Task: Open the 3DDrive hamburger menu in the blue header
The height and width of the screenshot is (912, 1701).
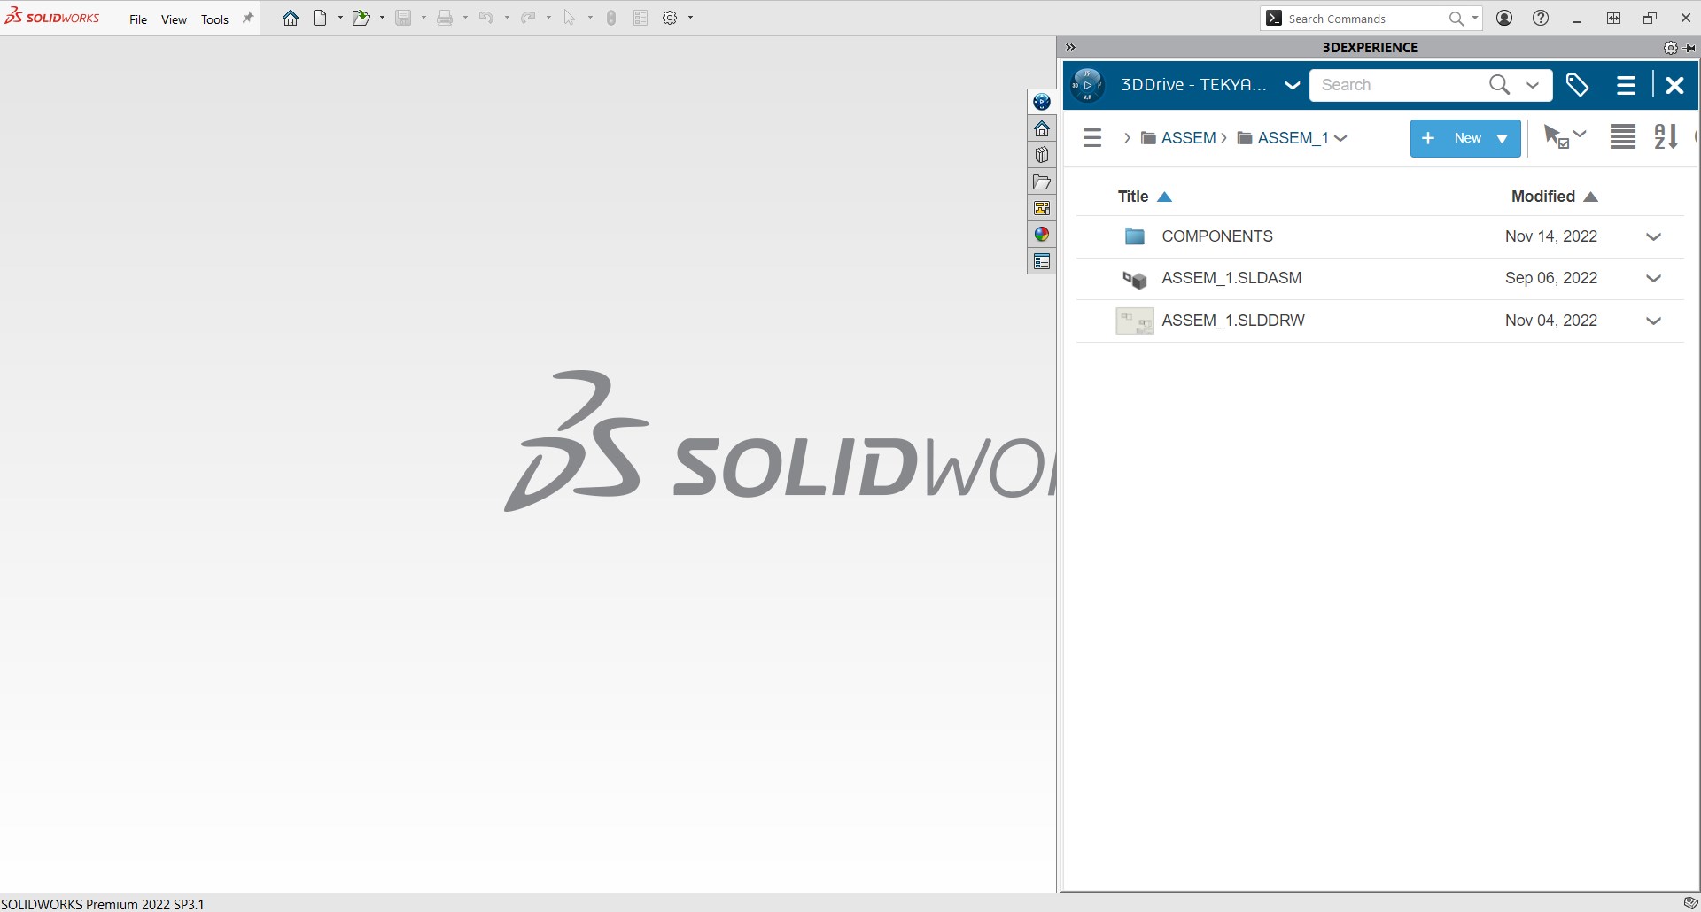Action: [1626, 85]
